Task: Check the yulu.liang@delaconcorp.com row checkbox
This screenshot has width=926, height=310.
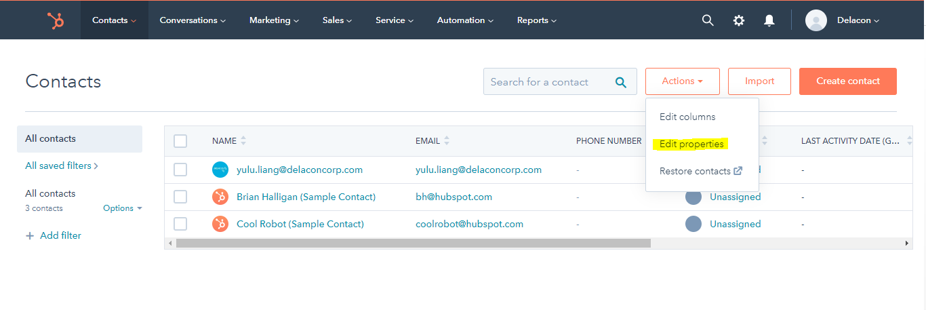Action: 180,170
